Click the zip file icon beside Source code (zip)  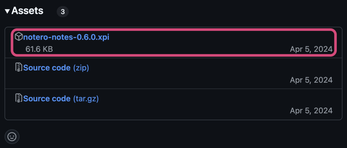[x=19, y=68]
